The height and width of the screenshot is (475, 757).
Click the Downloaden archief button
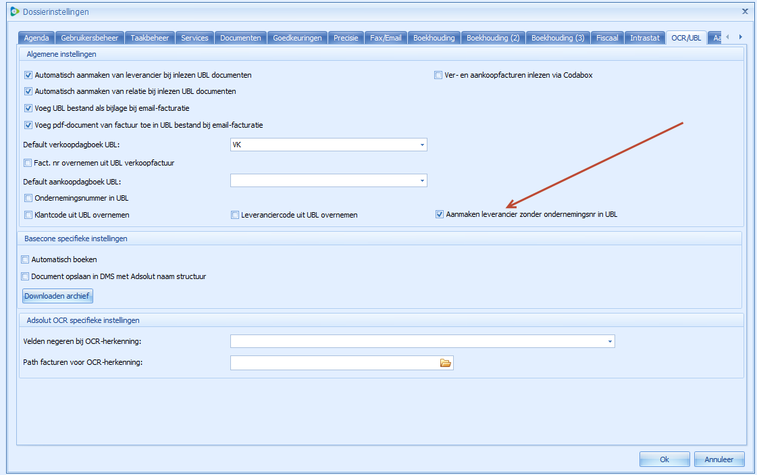click(57, 296)
